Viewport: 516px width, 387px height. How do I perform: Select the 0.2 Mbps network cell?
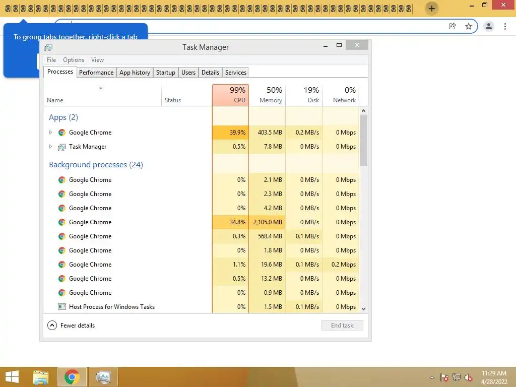(341, 265)
